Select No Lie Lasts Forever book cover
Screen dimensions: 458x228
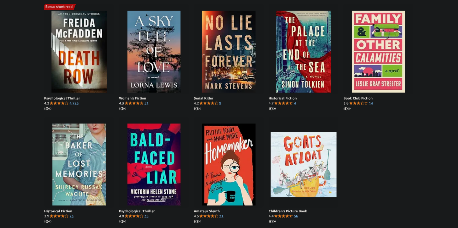pos(229,52)
